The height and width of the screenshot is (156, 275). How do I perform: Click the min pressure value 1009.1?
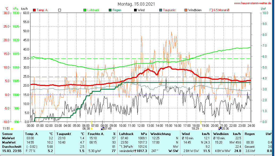(x=142, y=138)
